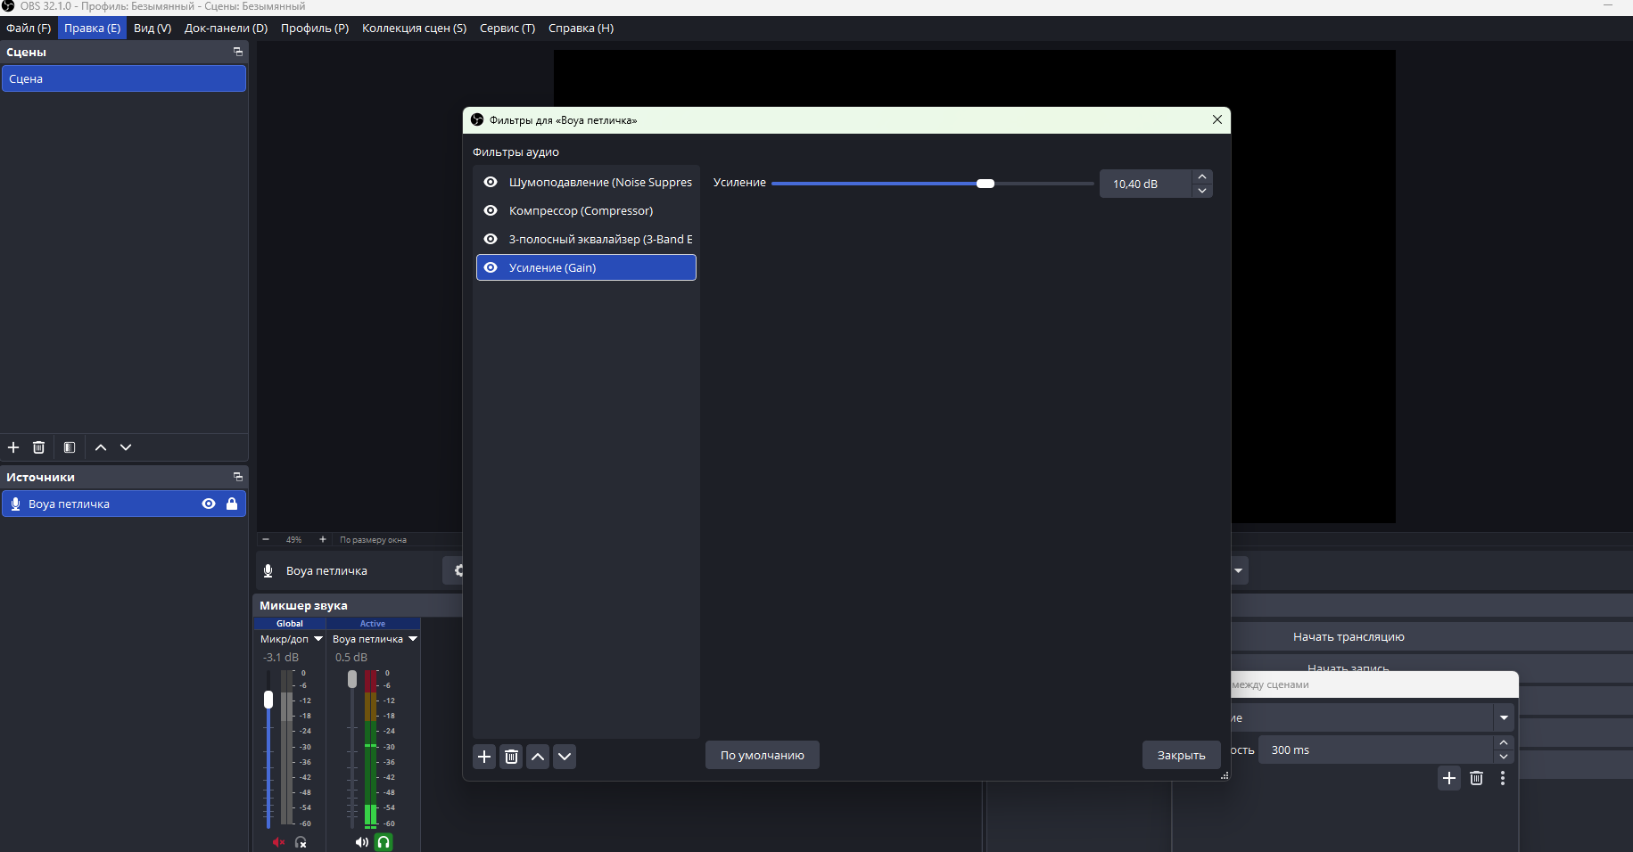The width and height of the screenshot is (1633, 852).
Task: Open the Файл menu
Action: point(29,28)
